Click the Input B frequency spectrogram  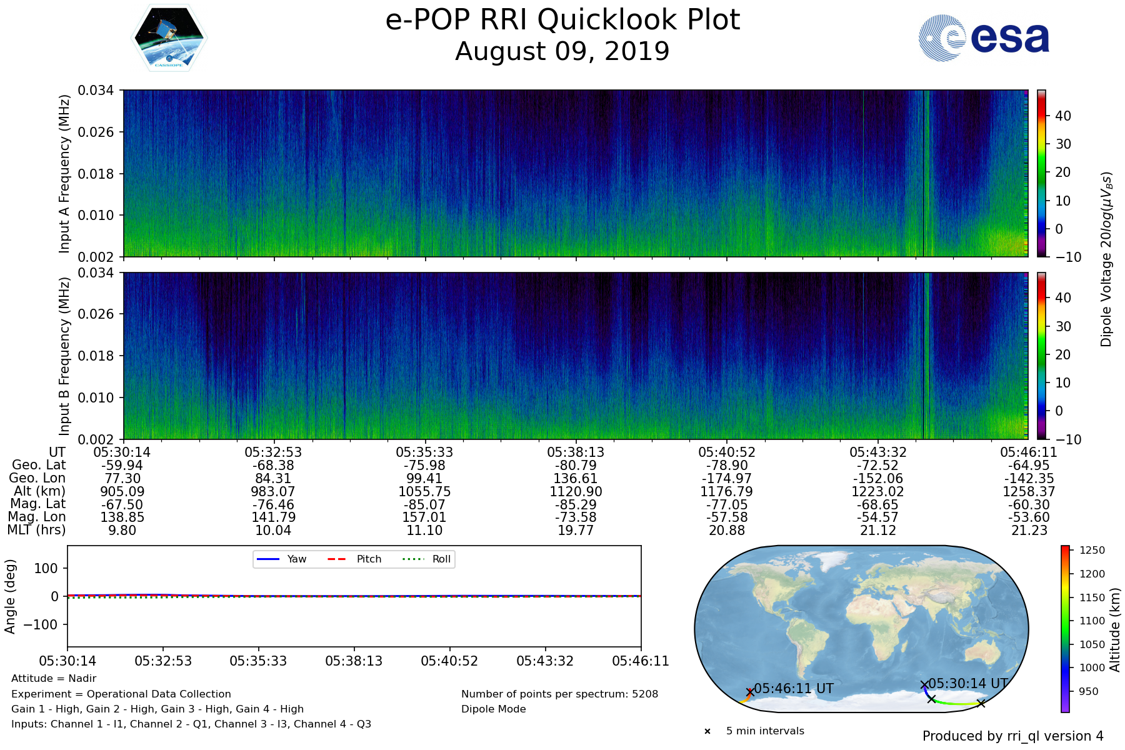pos(575,356)
